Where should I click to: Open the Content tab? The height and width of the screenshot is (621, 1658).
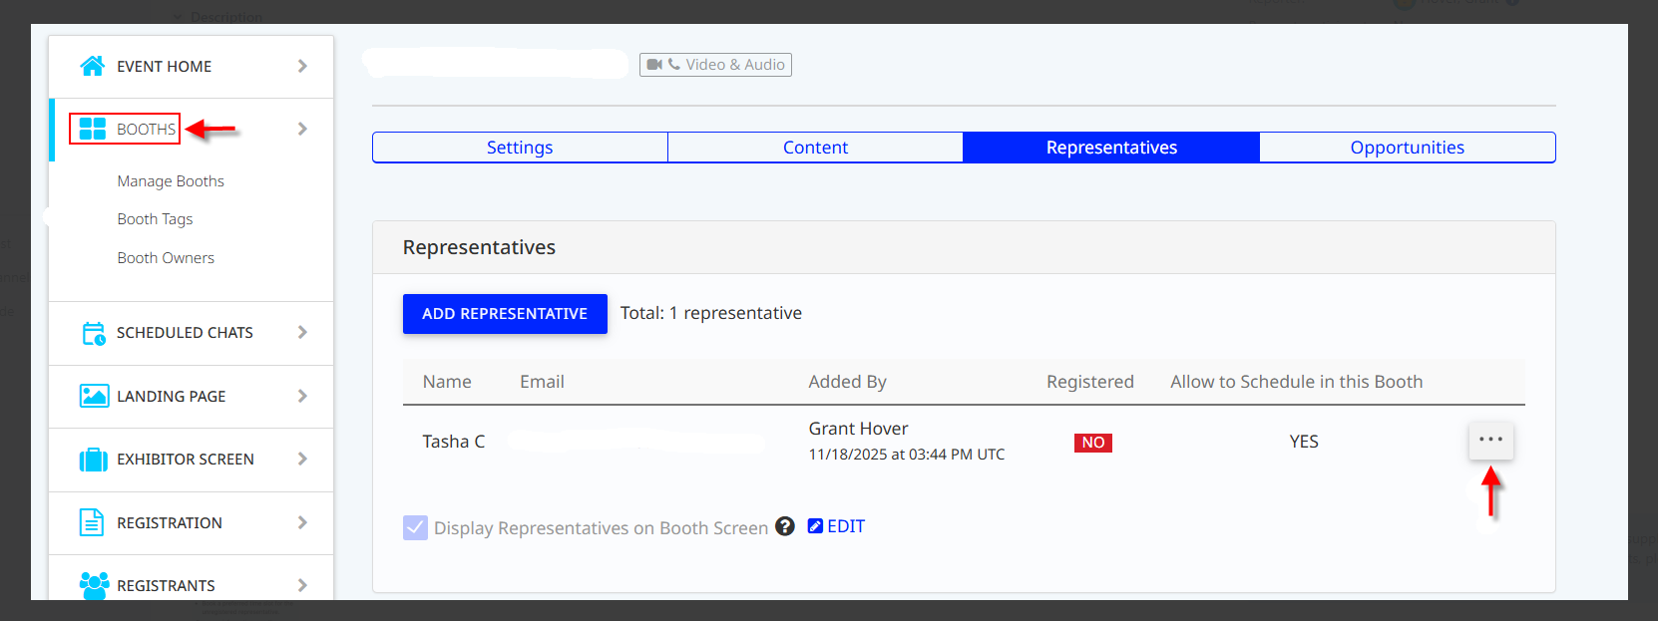[x=815, y=148]
